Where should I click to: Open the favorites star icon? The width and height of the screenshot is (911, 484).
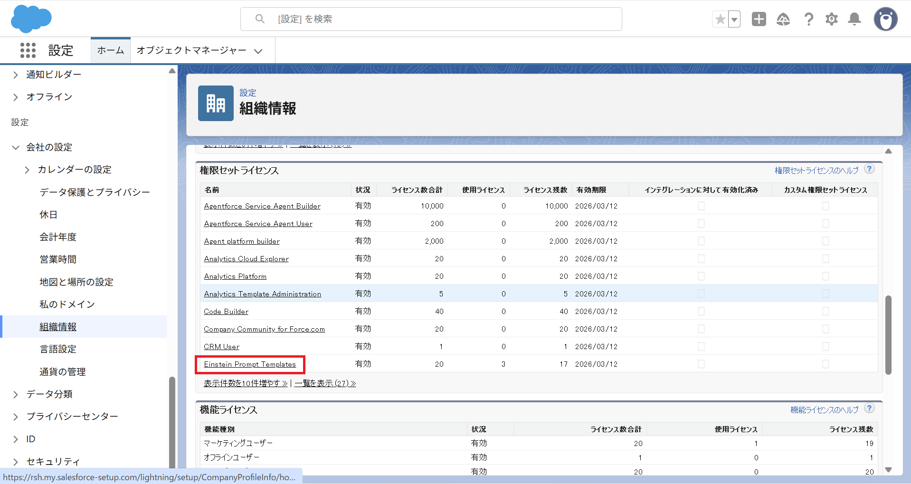coord(720,19)
